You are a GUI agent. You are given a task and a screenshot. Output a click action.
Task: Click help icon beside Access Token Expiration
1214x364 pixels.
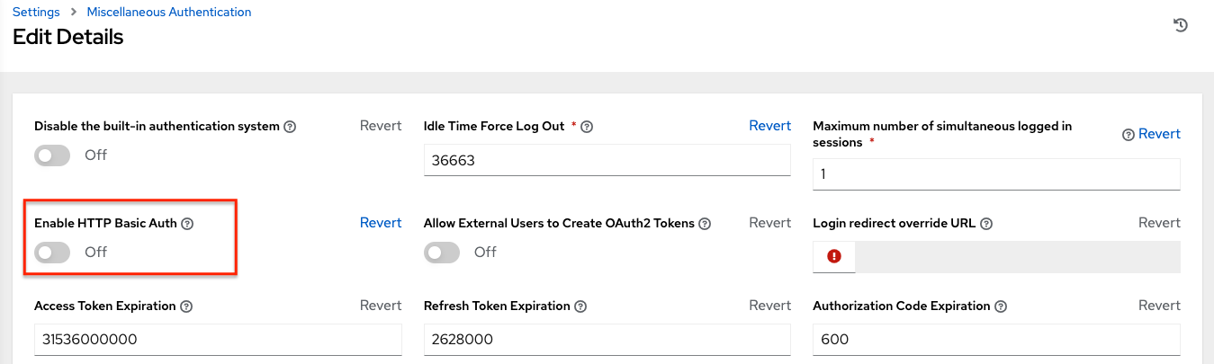[186, 306]
